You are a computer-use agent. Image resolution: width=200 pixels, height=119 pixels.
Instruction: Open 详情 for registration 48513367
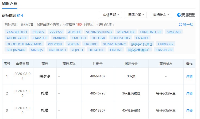pos(189,110)
